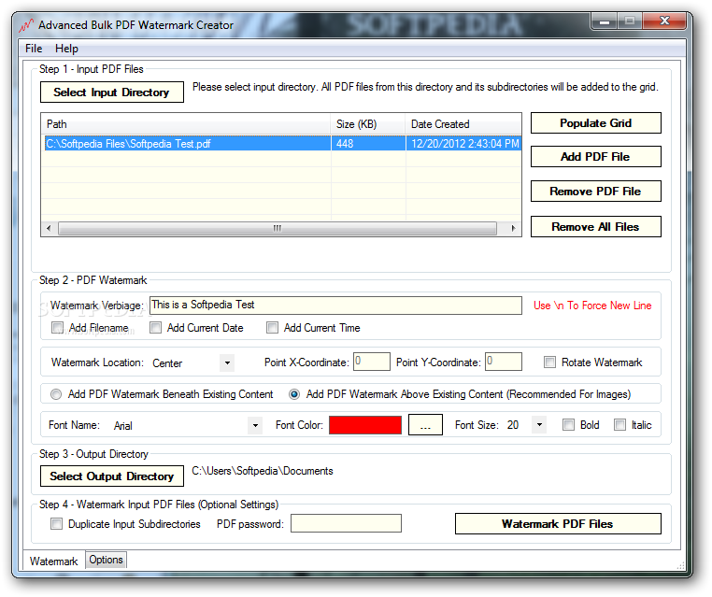The width and height of the screenshot is (712, 597).
Task: Click the Remove PDF File button
Action: click(595, 192)
